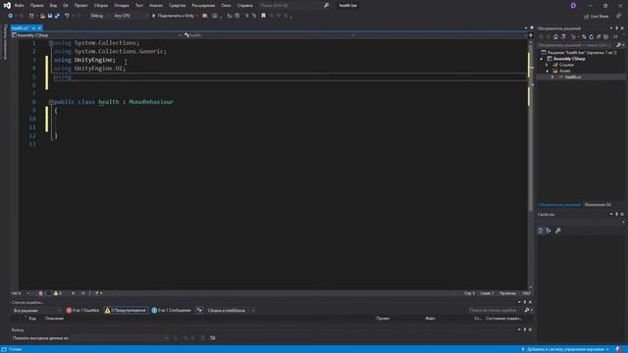This screenshot has width=628, height=353.
Task: Click Attach to Unity button
Action: tap(175, 16)
